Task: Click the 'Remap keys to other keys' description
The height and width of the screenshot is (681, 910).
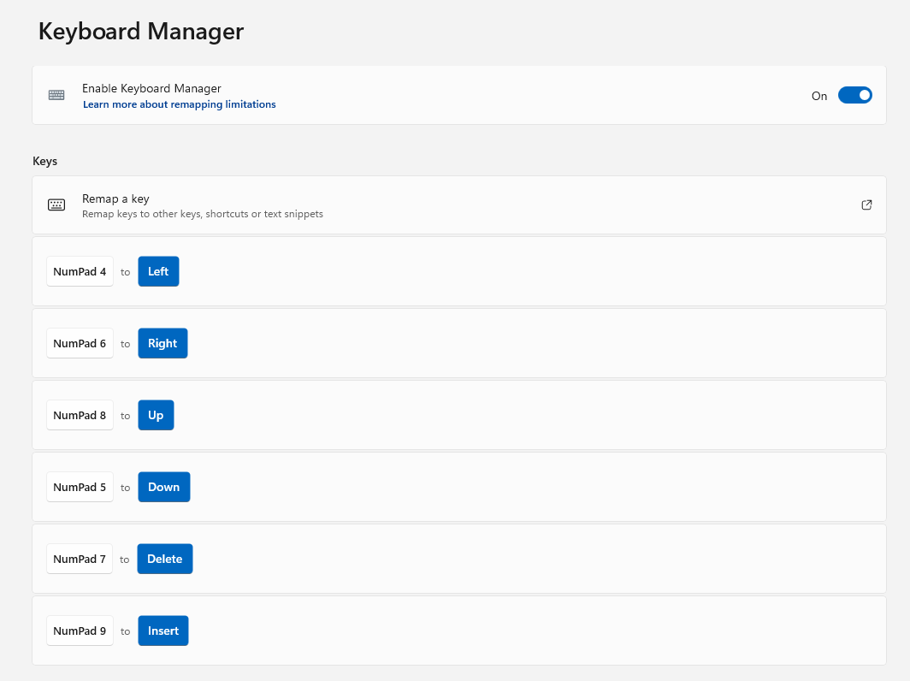Action: [203, 214]
